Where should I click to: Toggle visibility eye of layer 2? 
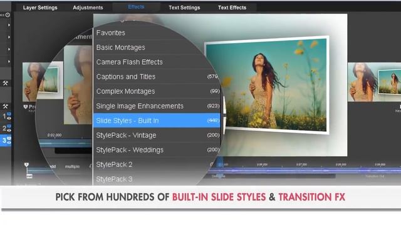9,130
